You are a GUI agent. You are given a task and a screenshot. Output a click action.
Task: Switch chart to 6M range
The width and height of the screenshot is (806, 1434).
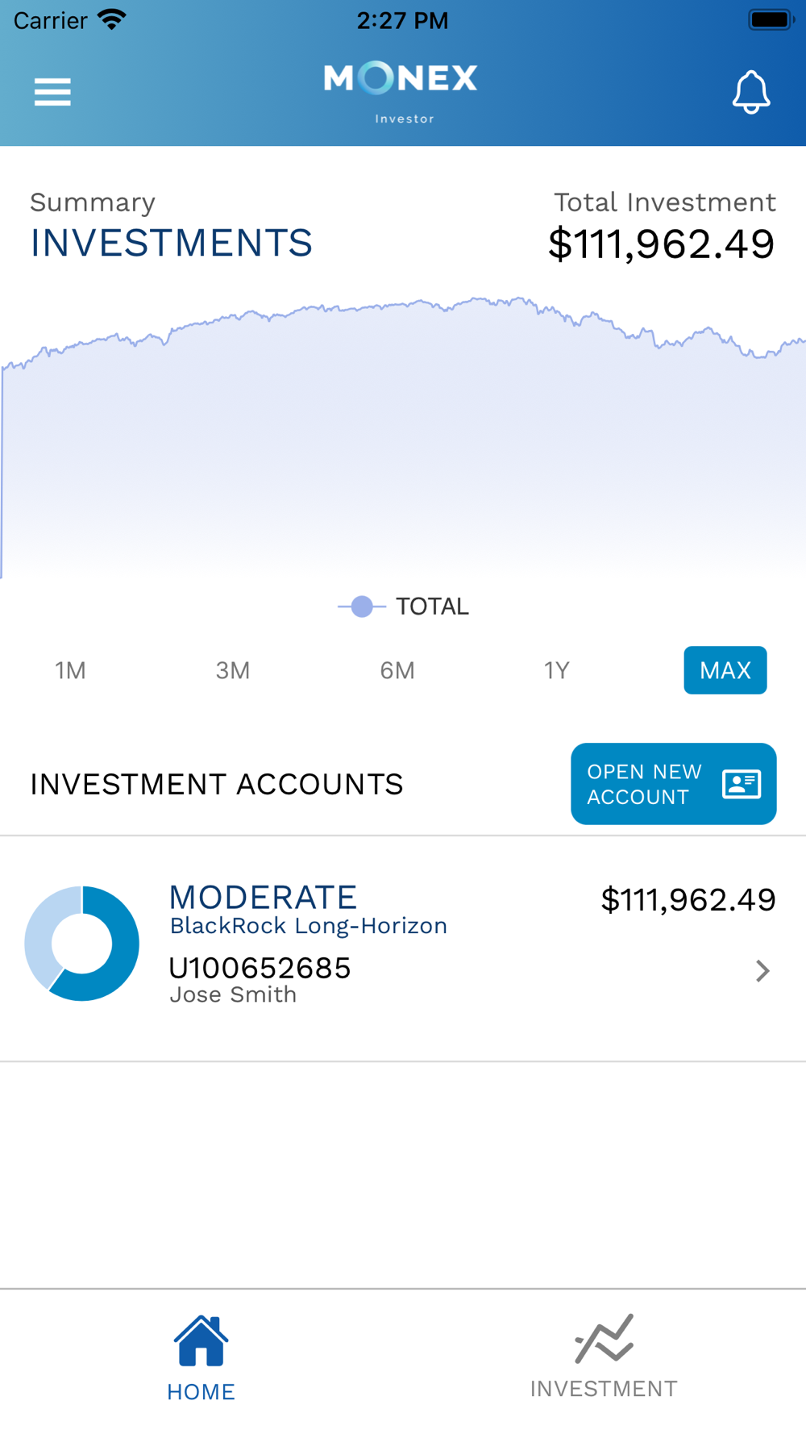[397, 670]
